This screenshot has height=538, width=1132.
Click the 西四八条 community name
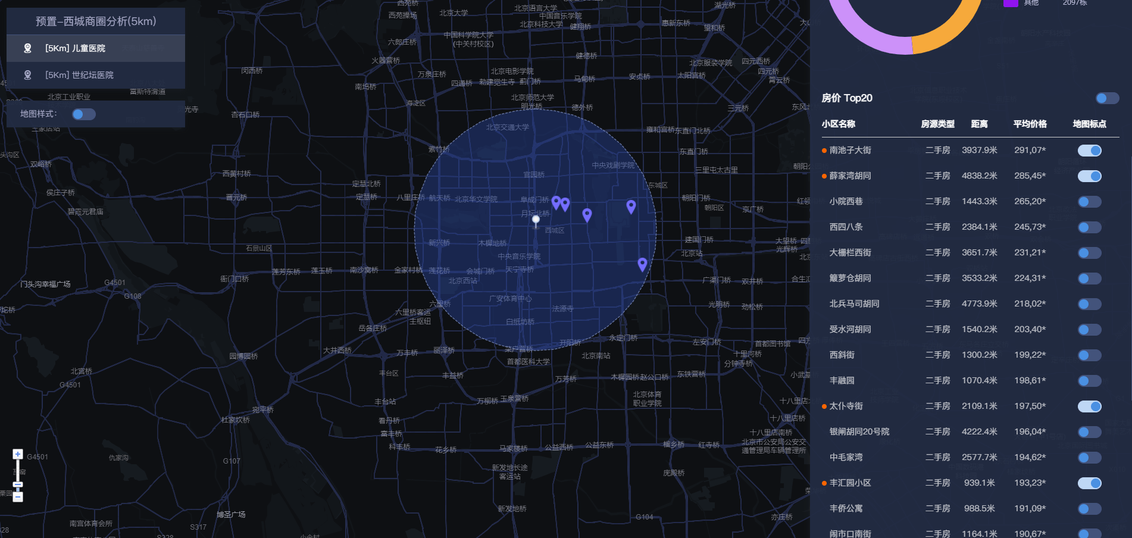(846, 227)
